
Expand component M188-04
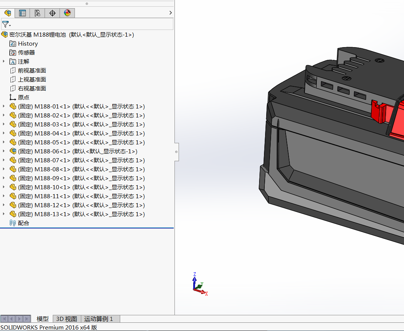point(4,133)
